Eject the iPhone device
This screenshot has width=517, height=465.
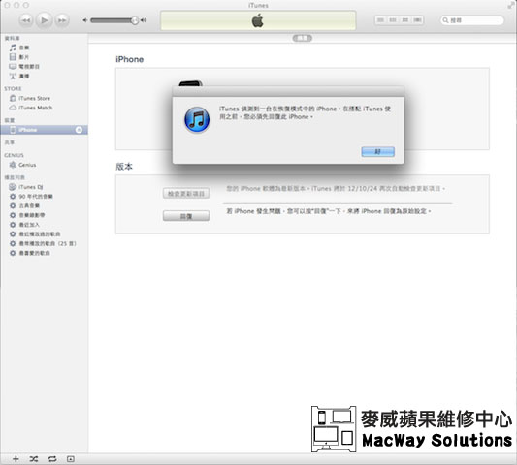pos(79,130)
